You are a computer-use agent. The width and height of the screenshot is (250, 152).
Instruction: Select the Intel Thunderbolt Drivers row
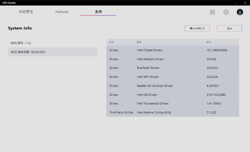(x=173, y=103)
